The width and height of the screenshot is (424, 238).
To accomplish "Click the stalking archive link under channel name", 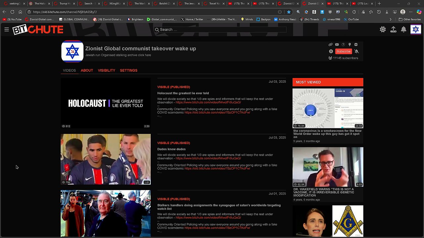I will 118,55.
